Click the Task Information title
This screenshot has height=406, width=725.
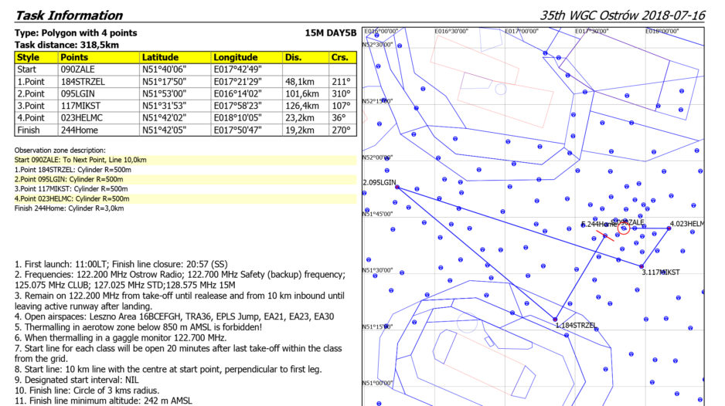pyautogui.click(x=69, y=15)
